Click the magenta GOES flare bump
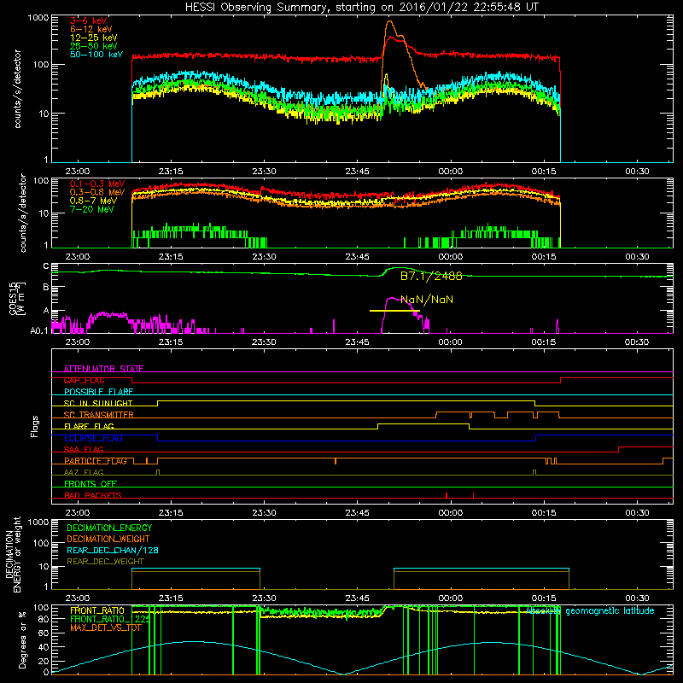 coord(394,299)
